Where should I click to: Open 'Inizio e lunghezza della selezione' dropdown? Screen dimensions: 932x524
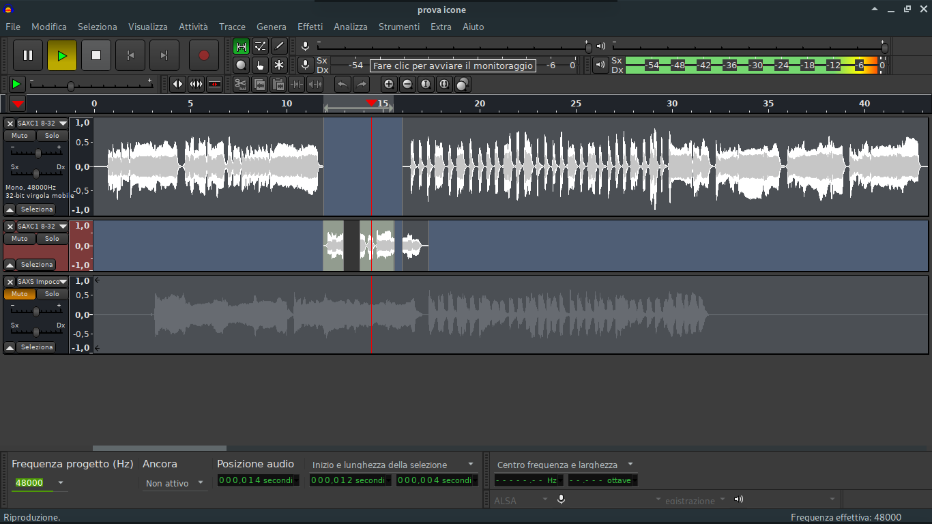[x=393, y=465]
